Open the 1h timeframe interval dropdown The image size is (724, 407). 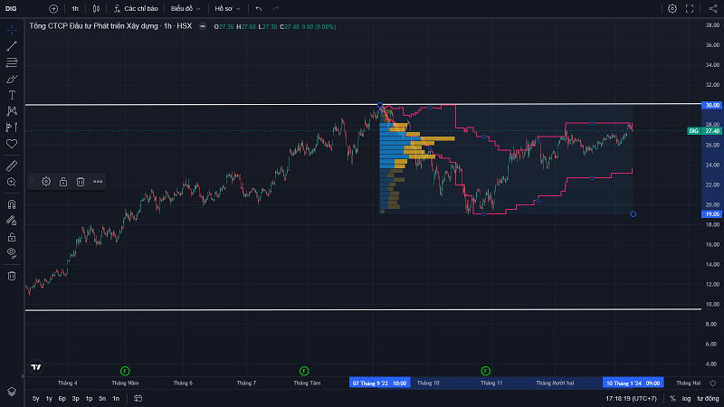[75, 8]
